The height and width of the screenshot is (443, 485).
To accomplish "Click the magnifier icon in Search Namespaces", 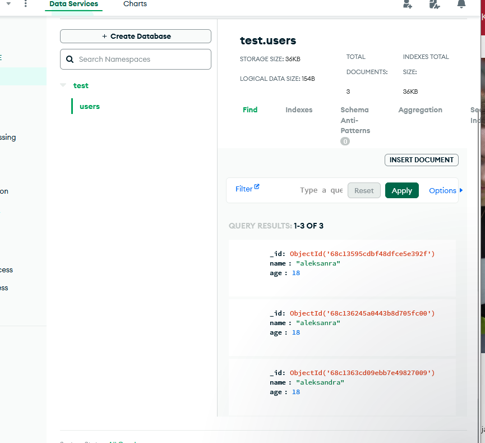I will [70, 59].
